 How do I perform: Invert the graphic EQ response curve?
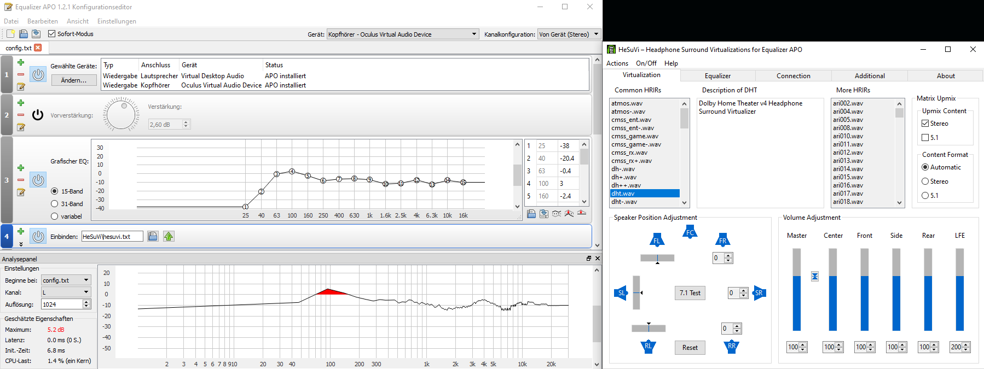[557, 214]
